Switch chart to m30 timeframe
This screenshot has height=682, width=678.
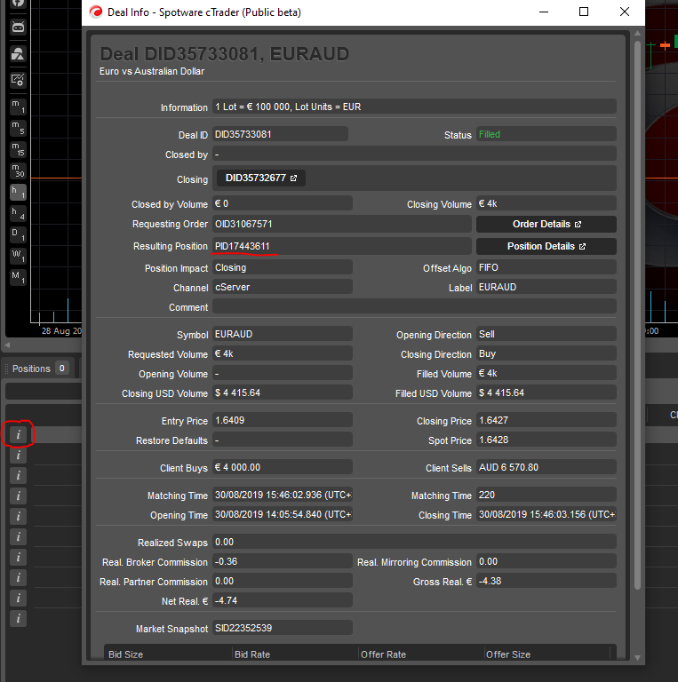[x=18, y=170]
